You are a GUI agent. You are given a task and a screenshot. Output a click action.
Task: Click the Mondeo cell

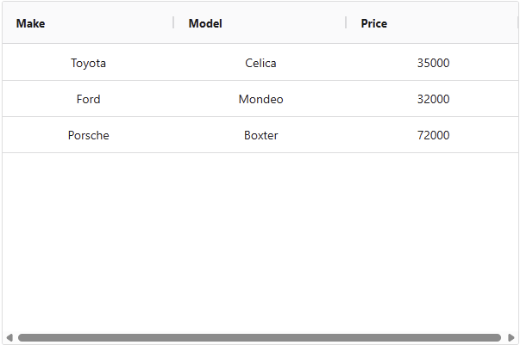point(260,99)
